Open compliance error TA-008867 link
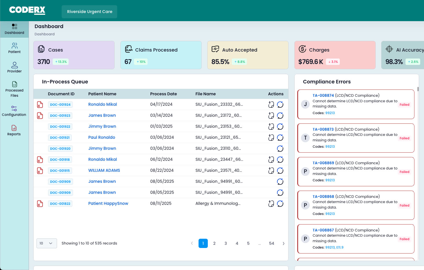 (x=323, y=230)
